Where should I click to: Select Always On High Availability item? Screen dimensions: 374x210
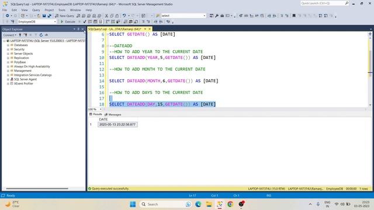tap(32, 66)
